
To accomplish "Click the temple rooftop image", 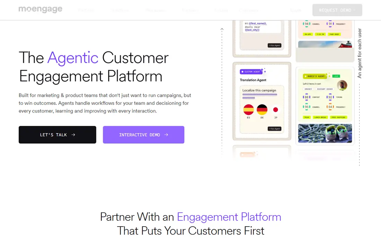I will [x=325, y=44].
